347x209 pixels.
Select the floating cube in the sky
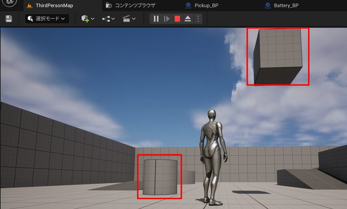278,56
